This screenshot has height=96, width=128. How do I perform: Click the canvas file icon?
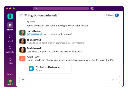[31, 69]
